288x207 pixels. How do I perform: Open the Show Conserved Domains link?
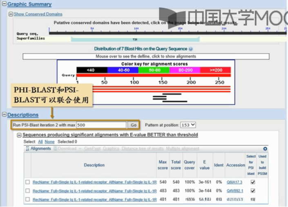38,14
